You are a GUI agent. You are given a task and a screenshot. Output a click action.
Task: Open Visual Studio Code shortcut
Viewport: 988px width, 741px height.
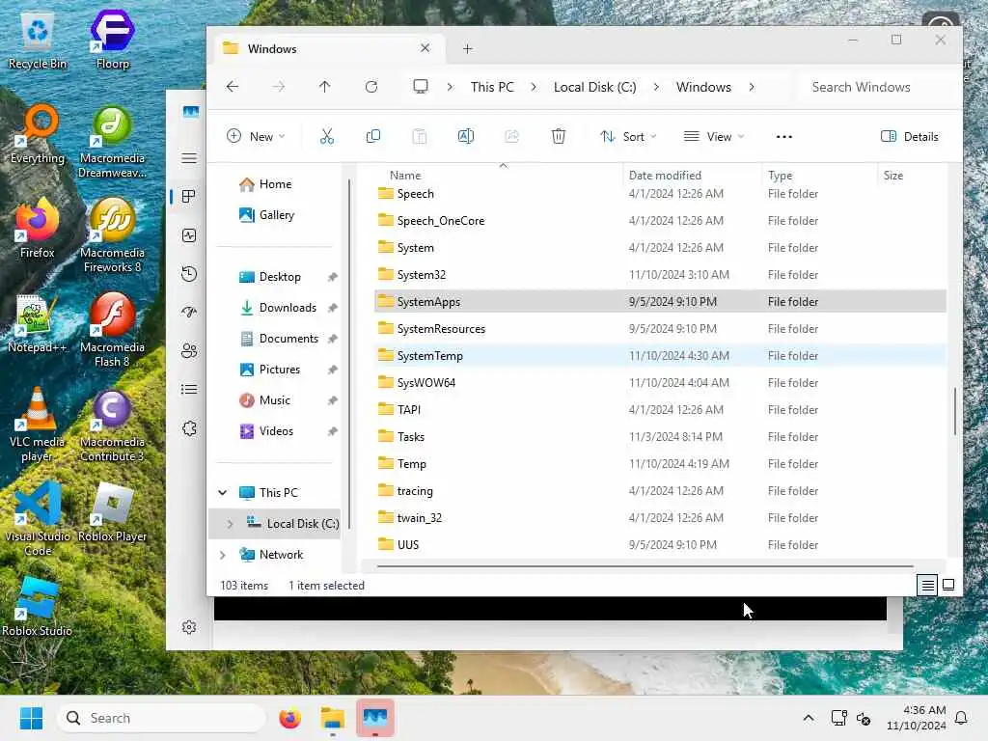pyautogui.click(x=38, y=519)
